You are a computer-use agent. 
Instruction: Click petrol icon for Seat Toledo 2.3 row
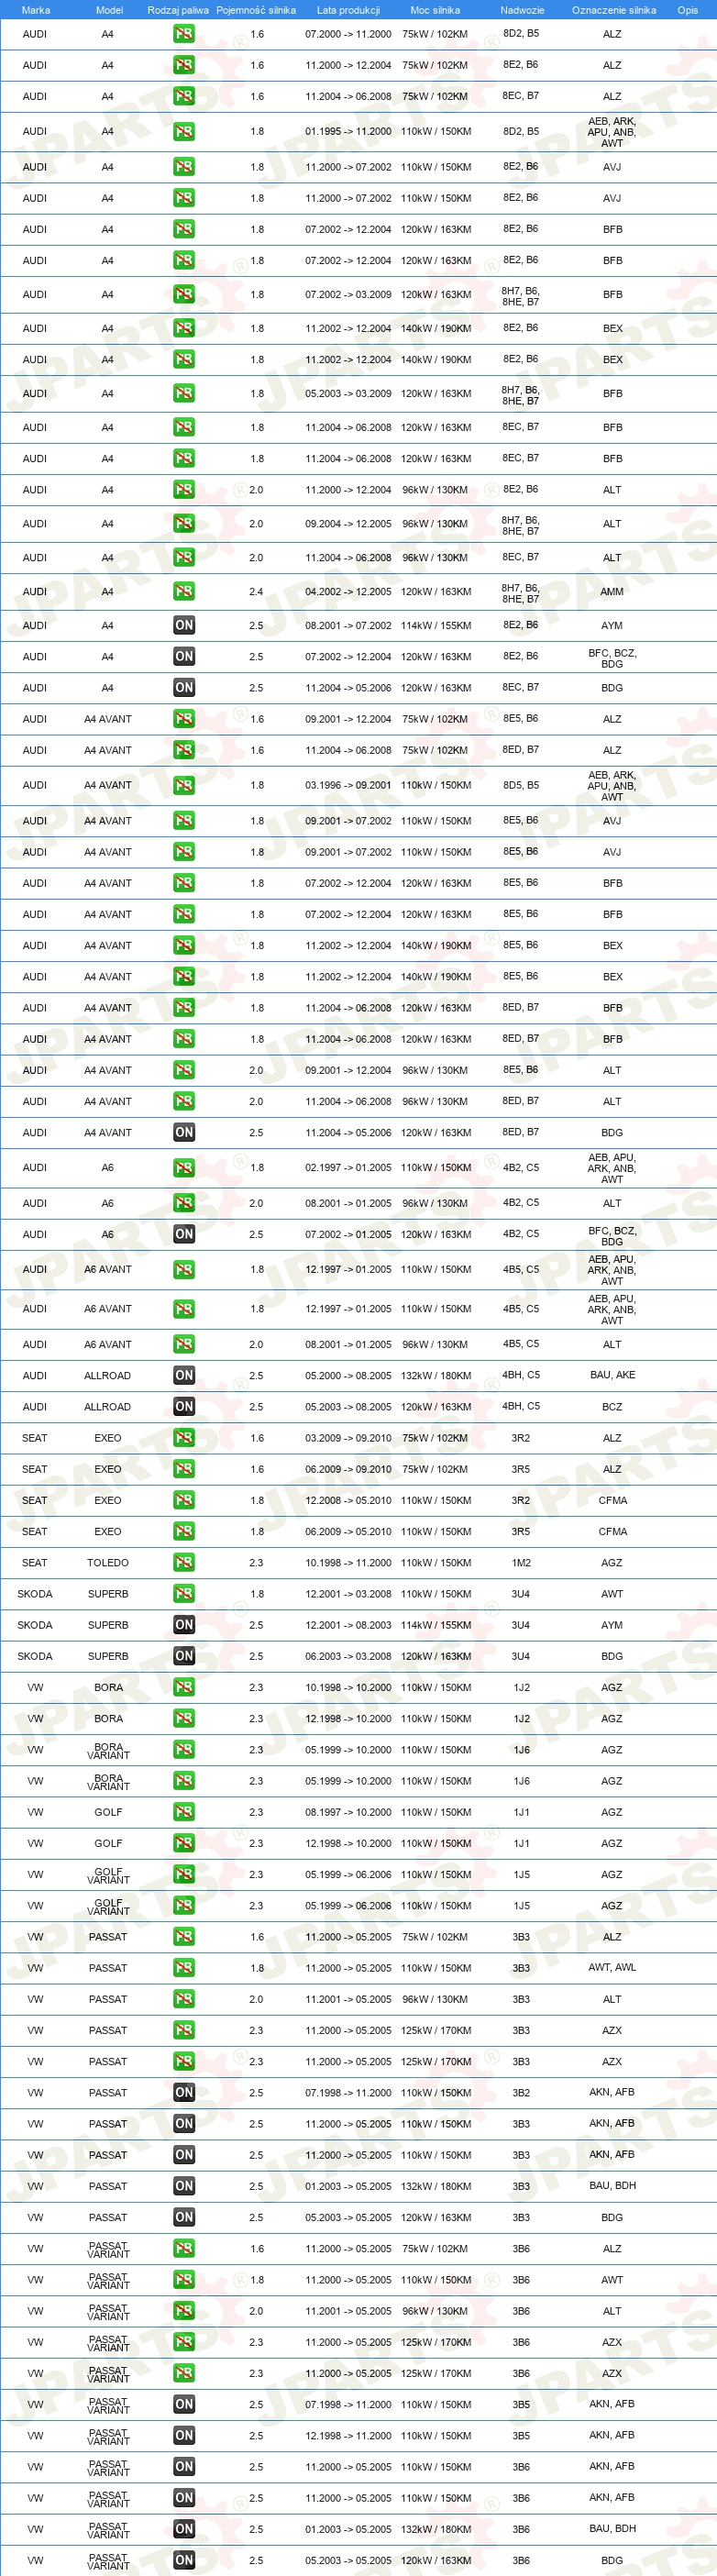184,1562
